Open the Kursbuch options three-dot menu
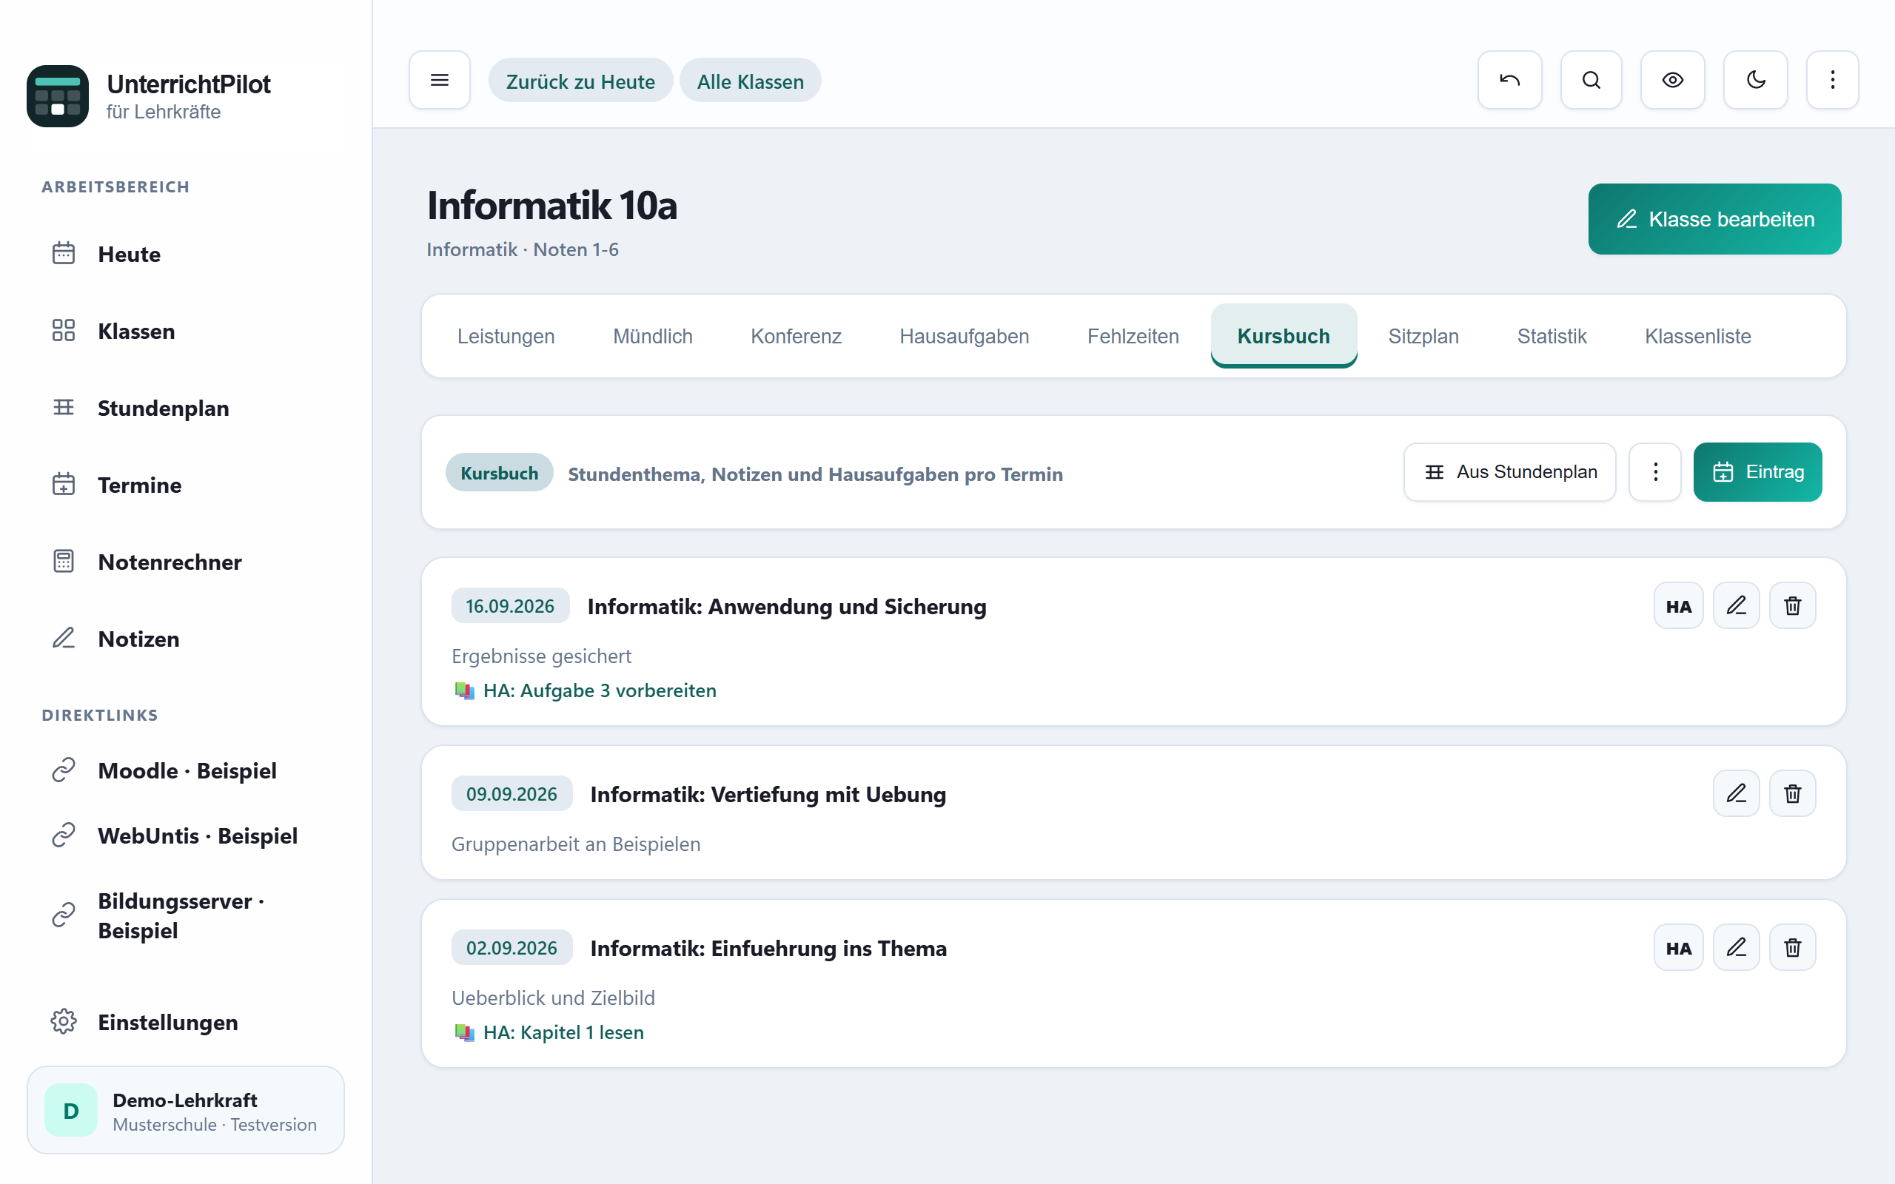This screenshot has width=1895, height=1184. 1654,472
